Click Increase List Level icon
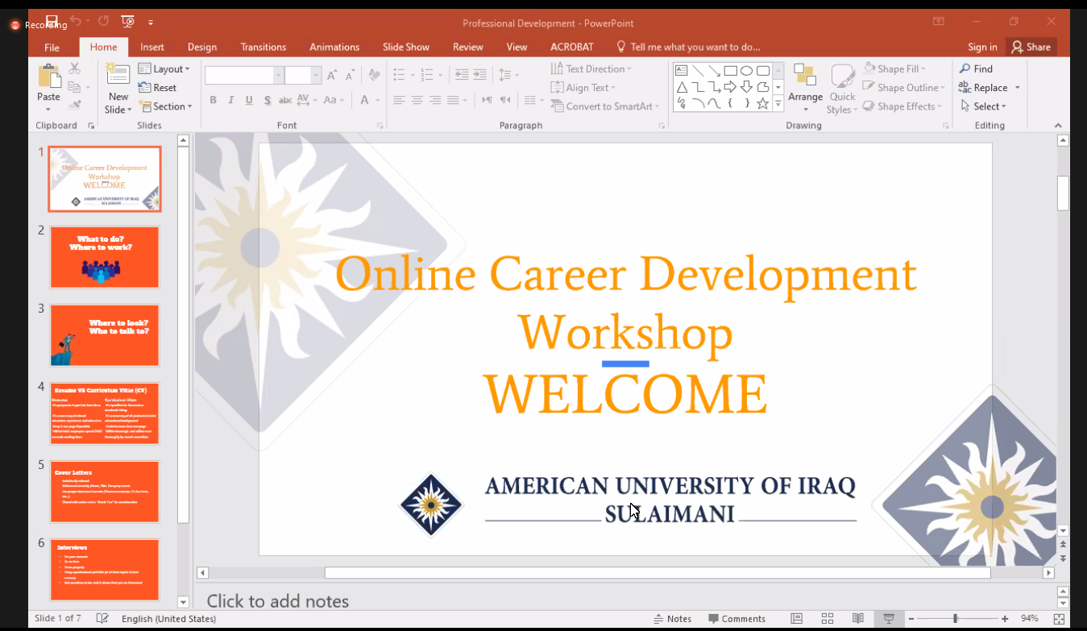Screen dimensions: 1087x631 479,75
